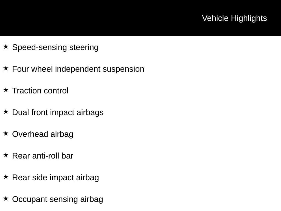Image resolution: width=281 pixels, height=211 pixels.
Task: Click the star icon for Dual front impact airbags
Action: point(6,112)
